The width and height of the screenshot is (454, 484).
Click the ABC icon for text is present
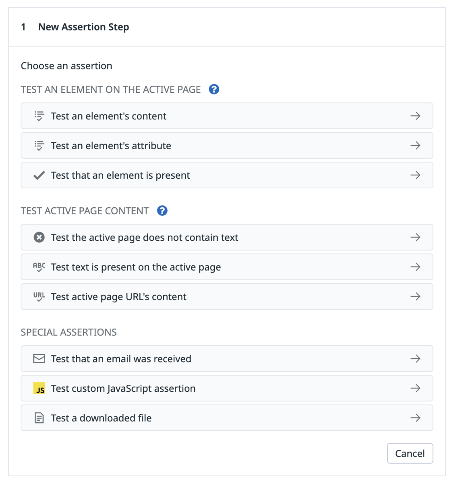point(39,267)
